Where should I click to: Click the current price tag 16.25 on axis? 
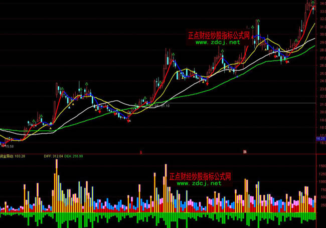click(x=320, y=138)
